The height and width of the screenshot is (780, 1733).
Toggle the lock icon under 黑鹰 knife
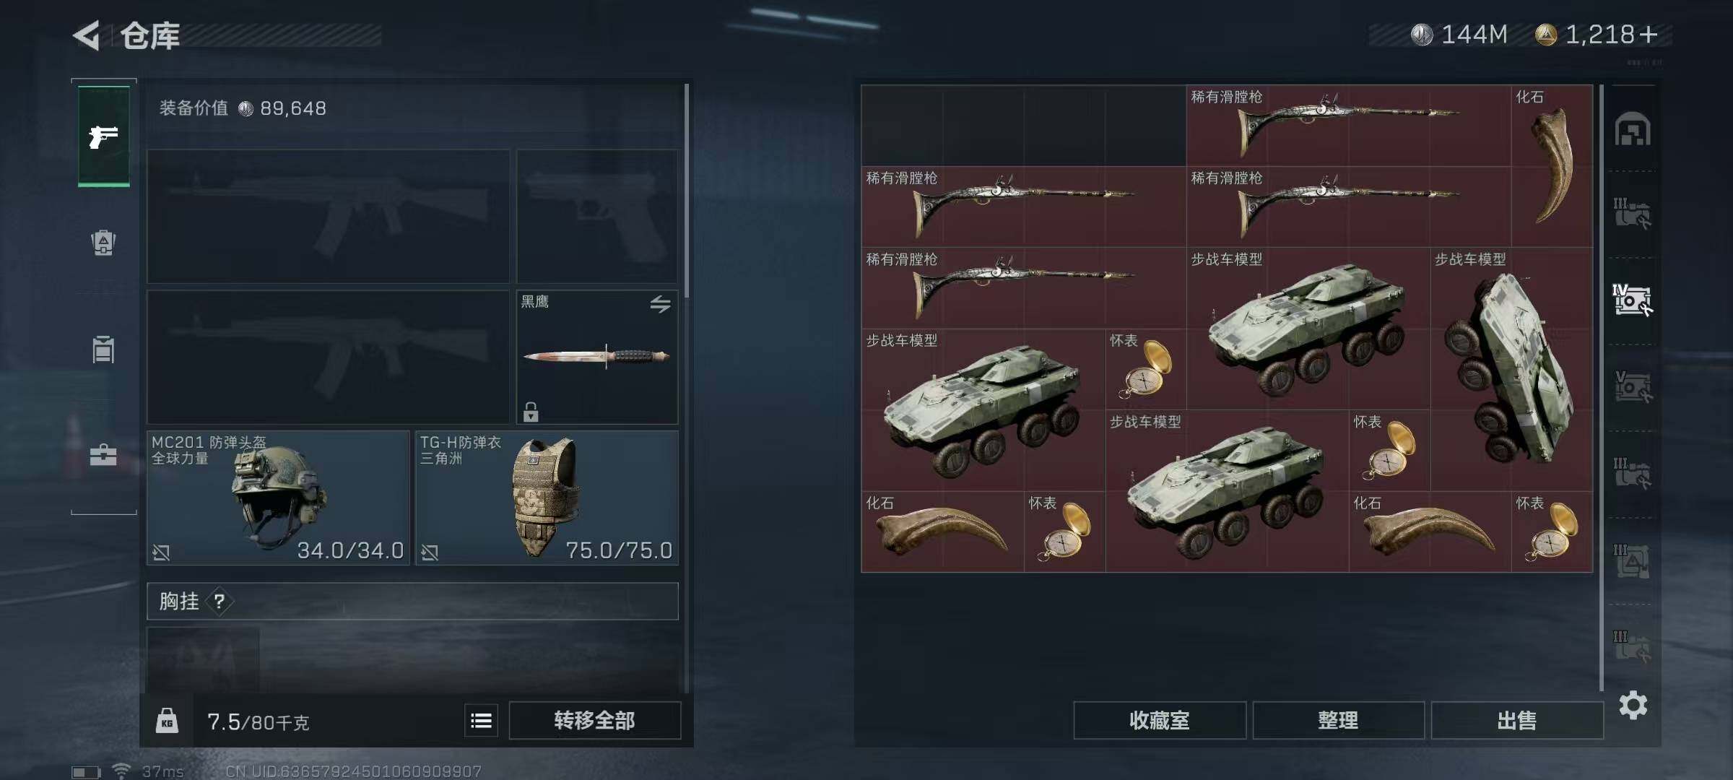531,412
